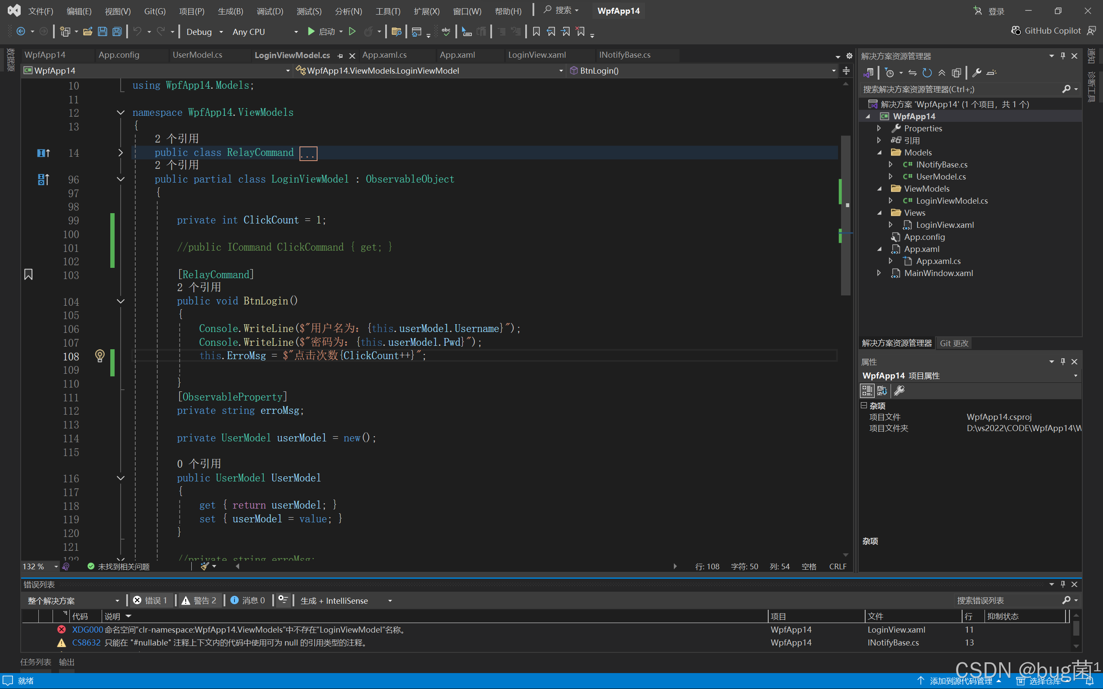
Task: Pin the LoginViewModel.cs tab
Action: pyautogui.click(x=340, y=56)
